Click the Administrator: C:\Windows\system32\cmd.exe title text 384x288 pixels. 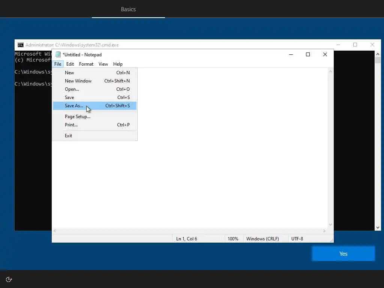72,45
